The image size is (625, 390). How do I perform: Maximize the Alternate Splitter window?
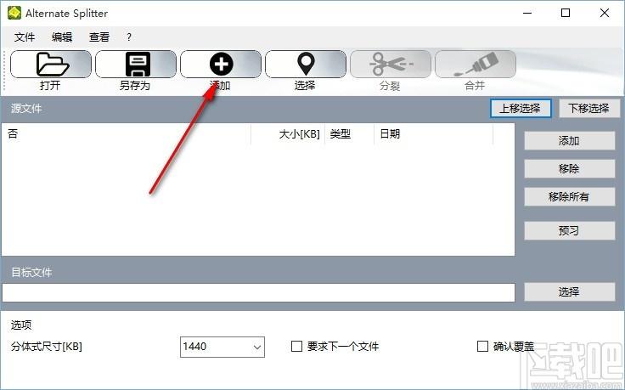pos(566,13)
